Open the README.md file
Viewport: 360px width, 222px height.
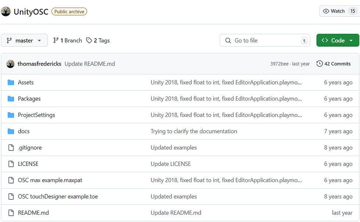click(33, 212)
